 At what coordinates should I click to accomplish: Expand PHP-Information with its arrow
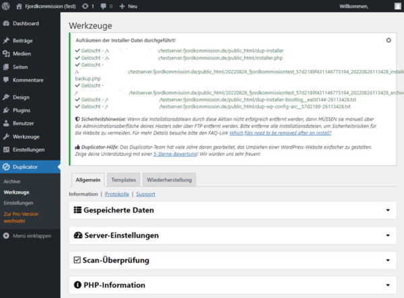click(388, 285)
